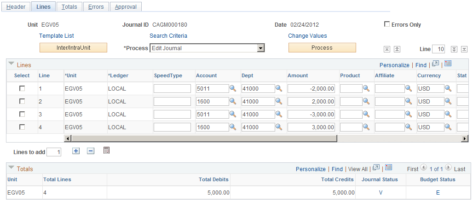This screenshot has height=201, width=473.
Task: Click the Budget Status E link
Action: pos(438,193)
